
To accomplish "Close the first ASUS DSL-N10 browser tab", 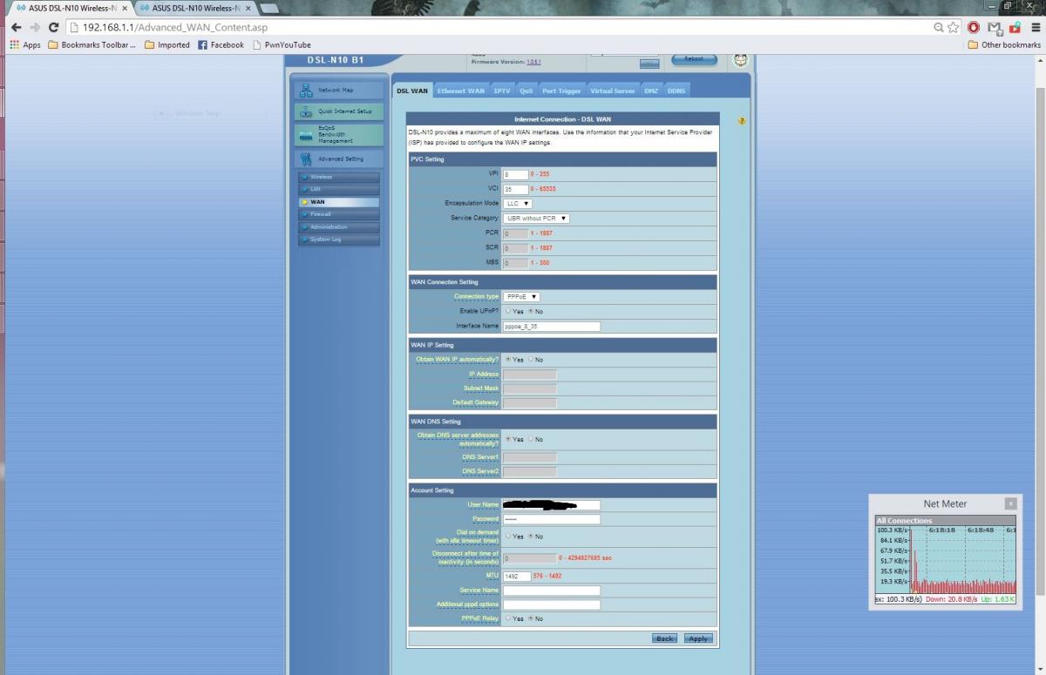I will [x=123, y=8].
